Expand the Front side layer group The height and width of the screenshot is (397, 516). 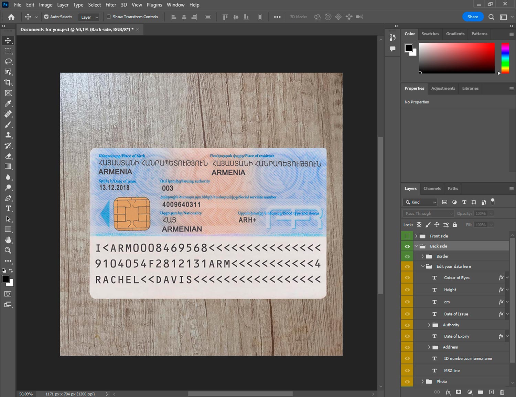coord(416,236)
